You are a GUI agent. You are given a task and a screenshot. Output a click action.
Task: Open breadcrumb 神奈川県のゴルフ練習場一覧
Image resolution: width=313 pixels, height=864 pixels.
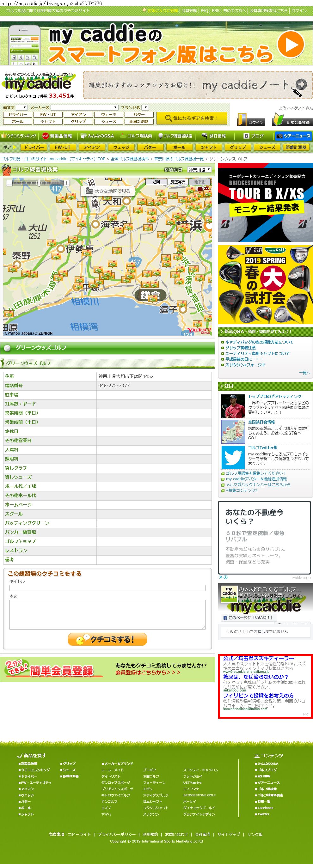[179, 159]
